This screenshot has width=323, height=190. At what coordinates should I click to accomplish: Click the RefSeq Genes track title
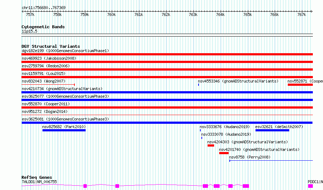[37, 177]
